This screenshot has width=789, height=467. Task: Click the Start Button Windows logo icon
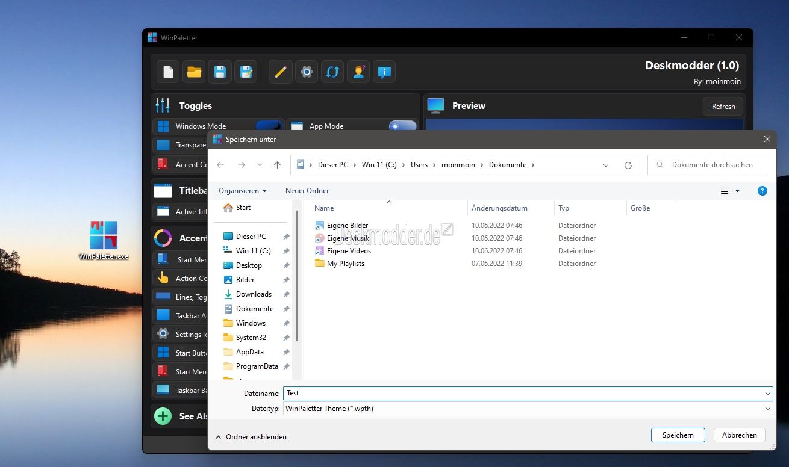coord(163,353)
